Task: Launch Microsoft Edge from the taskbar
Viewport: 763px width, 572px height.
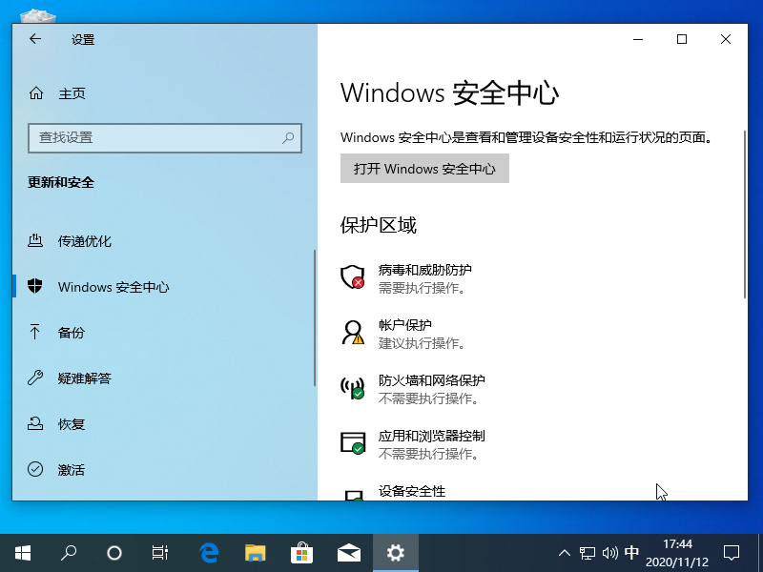Action: (208, 552)
